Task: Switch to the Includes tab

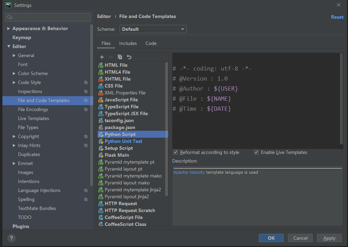Action: coord(128,43)
